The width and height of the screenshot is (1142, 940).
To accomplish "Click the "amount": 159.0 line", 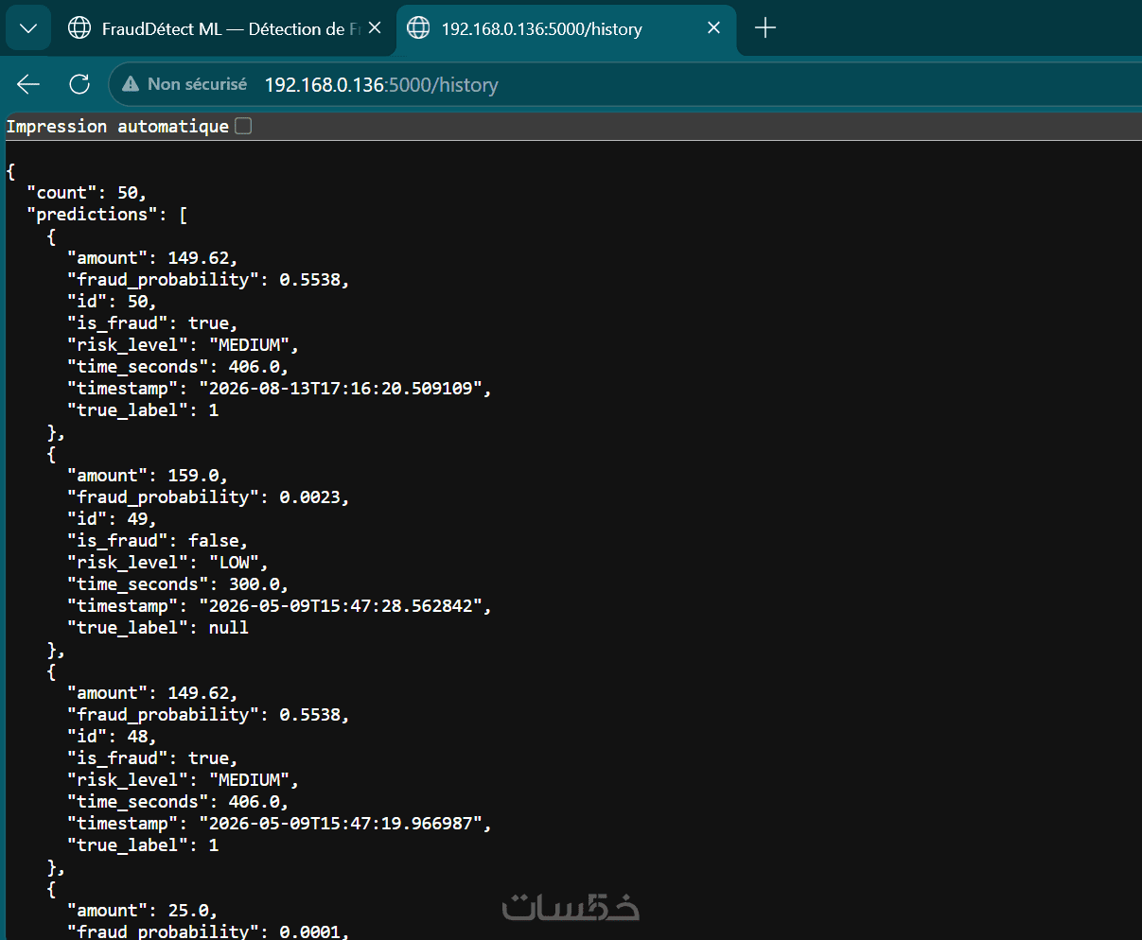I will tap(147, 475).
